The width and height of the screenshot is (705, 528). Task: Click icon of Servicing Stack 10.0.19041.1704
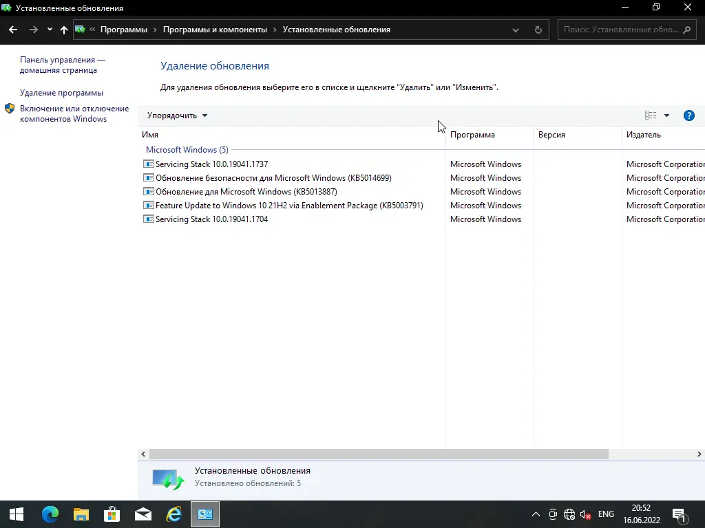pos(149,219)
